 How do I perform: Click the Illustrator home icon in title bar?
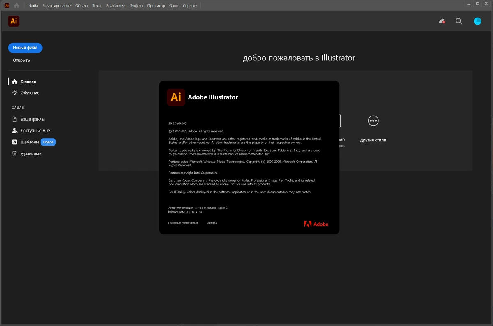(16, 6)
